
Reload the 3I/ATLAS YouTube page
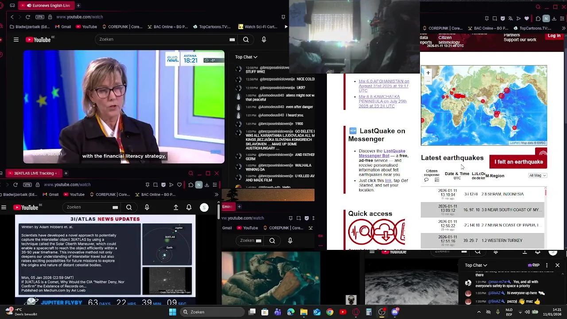16,185
